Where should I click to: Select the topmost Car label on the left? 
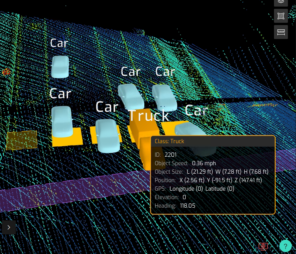click(59, 43)
